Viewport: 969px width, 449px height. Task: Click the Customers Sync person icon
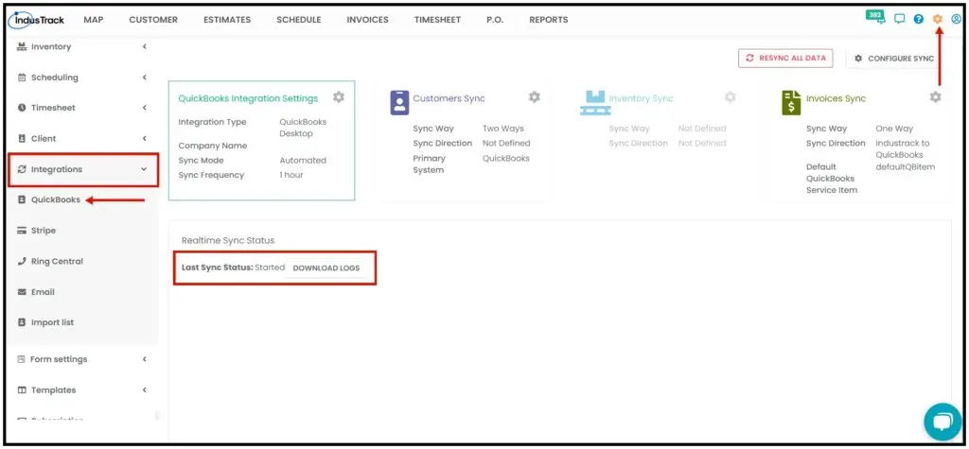[x=399, y=102]
